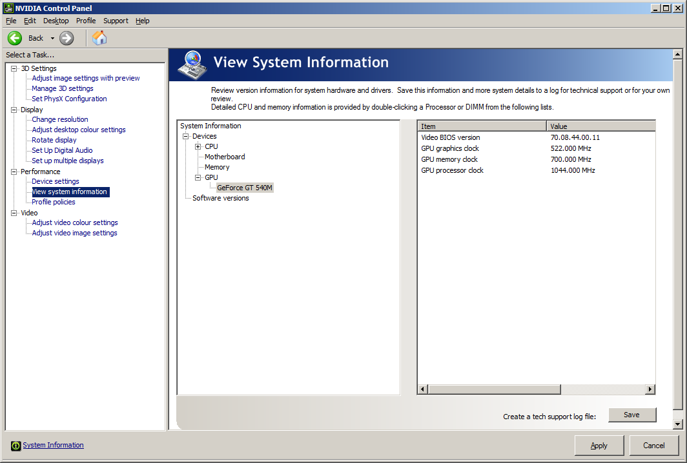Open Set PhysX Configuration
Image resolution: width=687 pixels, height=463 pixels.
coord(69,99)
